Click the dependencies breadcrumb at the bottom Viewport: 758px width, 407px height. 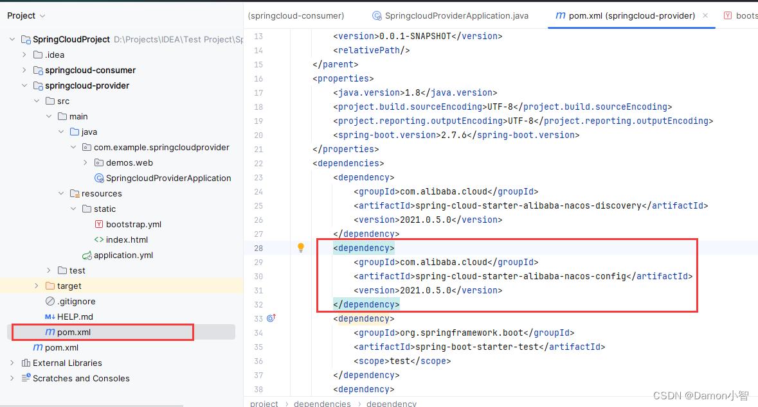tap(322, 403)
